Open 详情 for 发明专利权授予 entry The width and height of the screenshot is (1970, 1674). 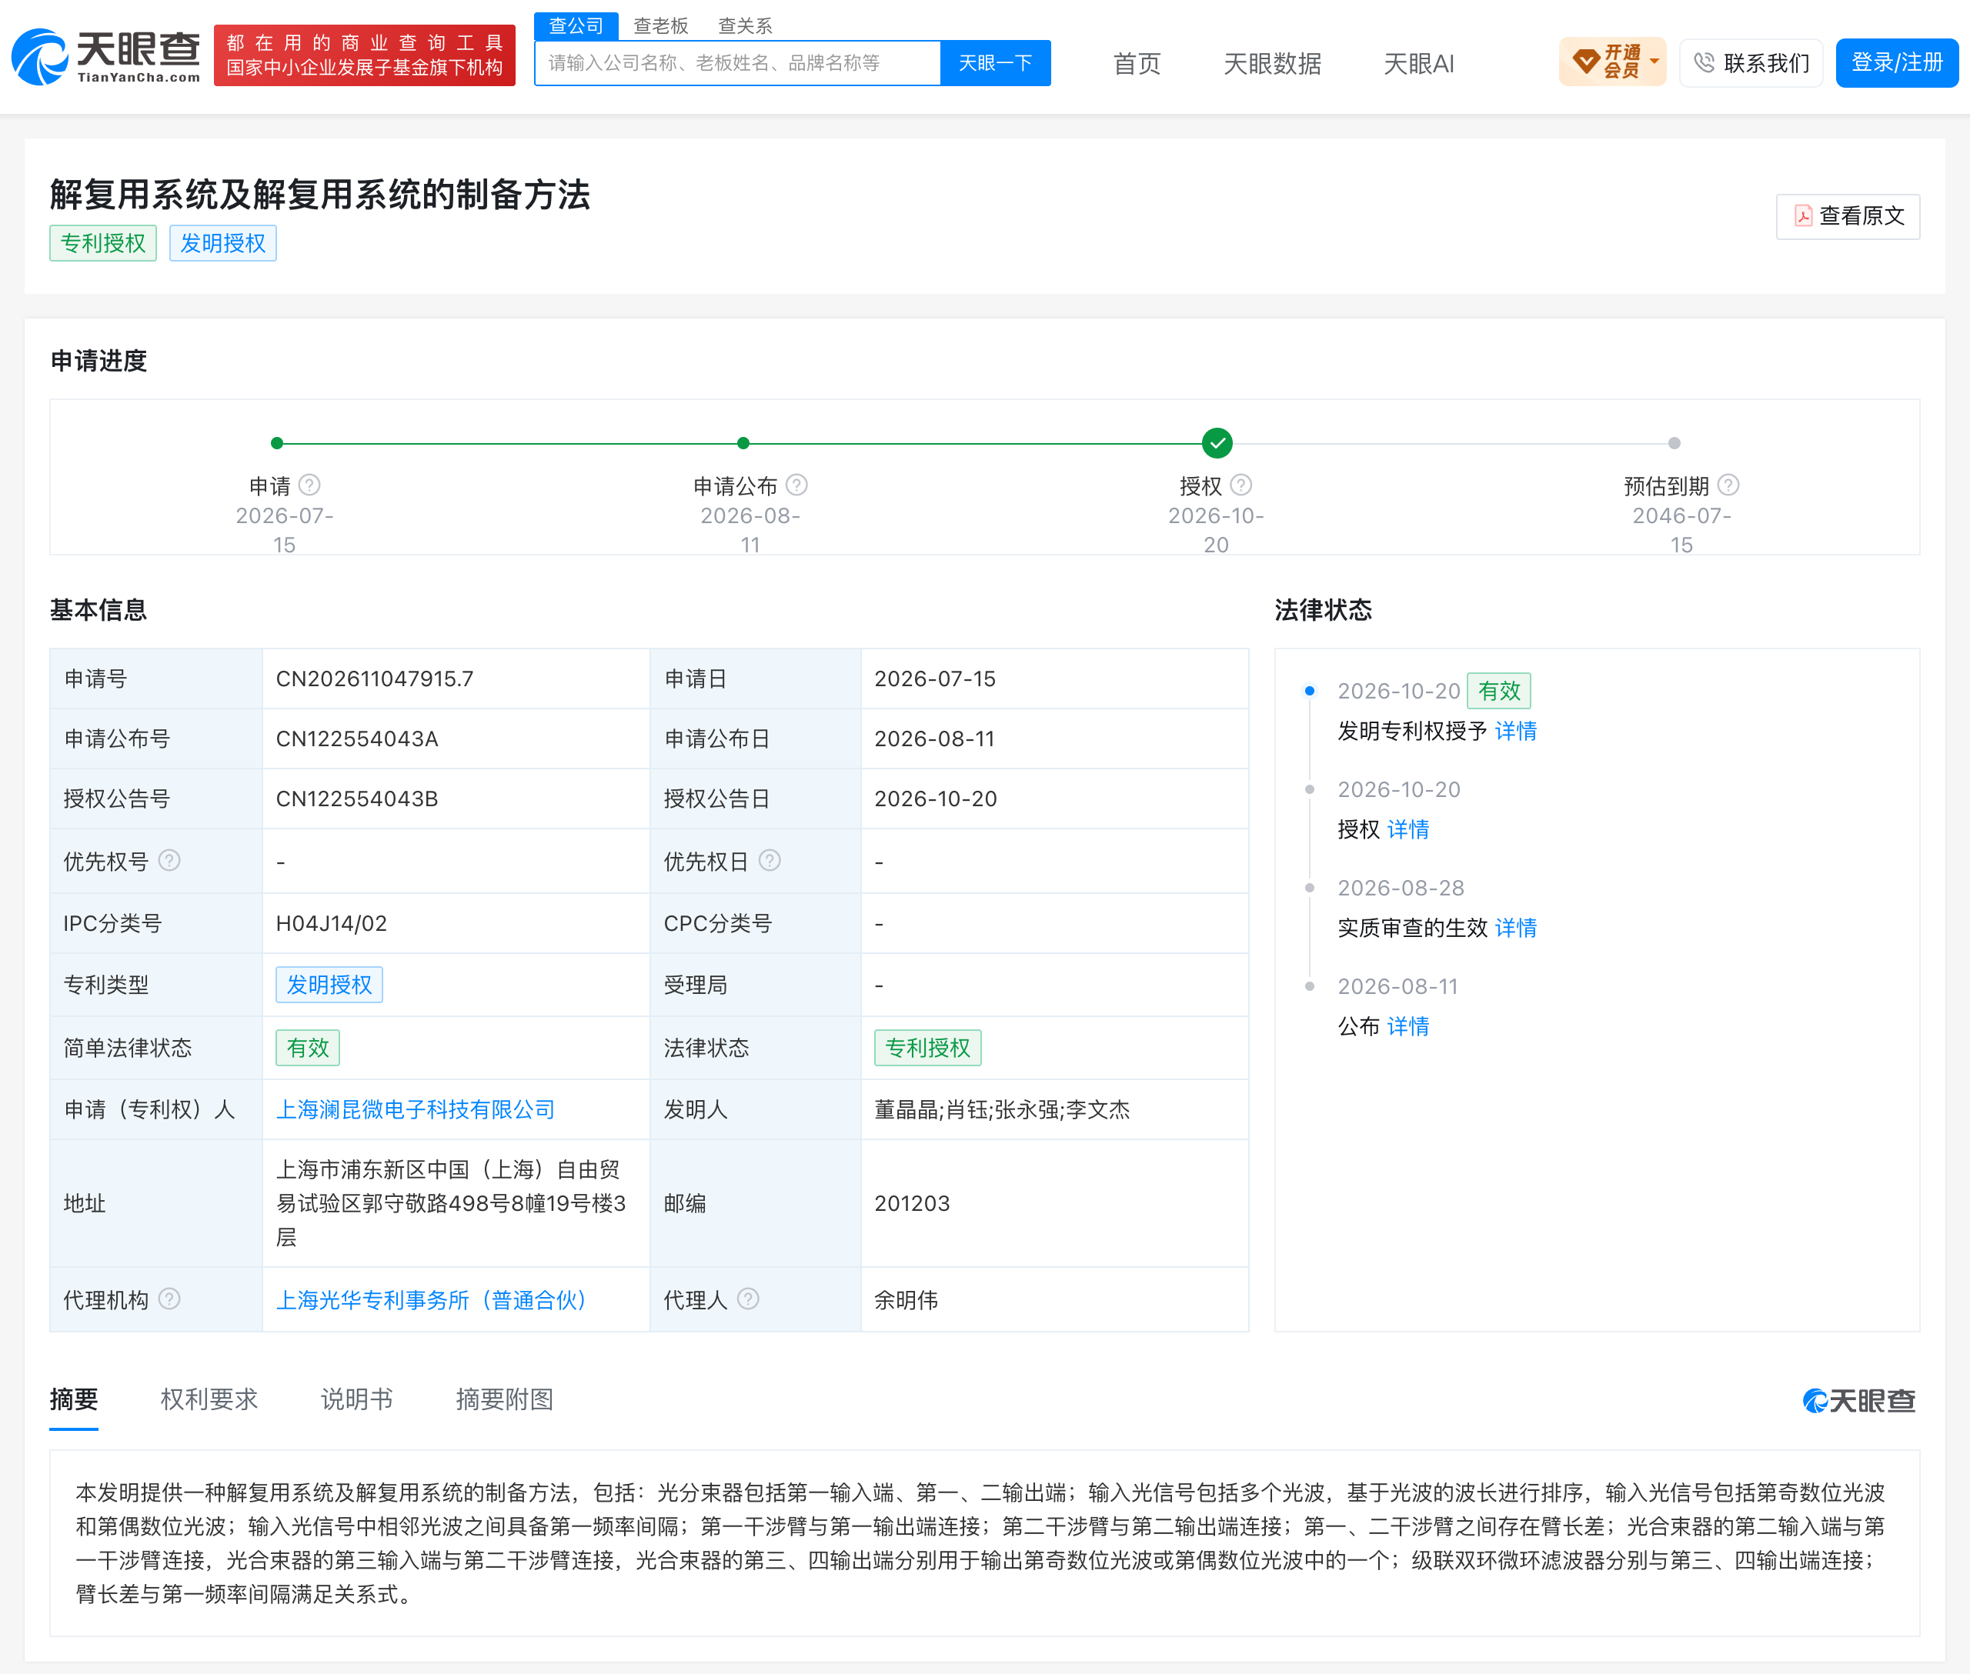click(1516, 731)
